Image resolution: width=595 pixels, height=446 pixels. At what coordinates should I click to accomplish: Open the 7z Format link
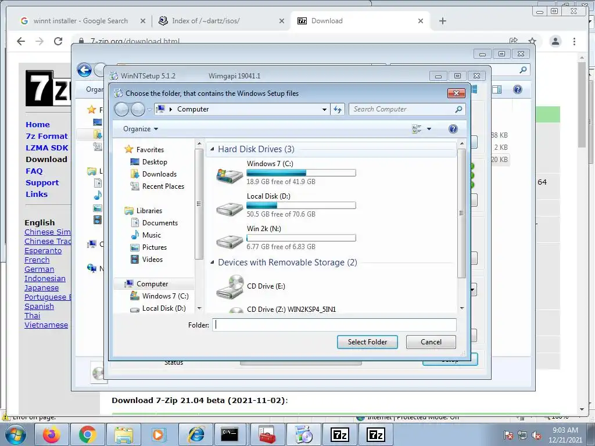[46, 136]
